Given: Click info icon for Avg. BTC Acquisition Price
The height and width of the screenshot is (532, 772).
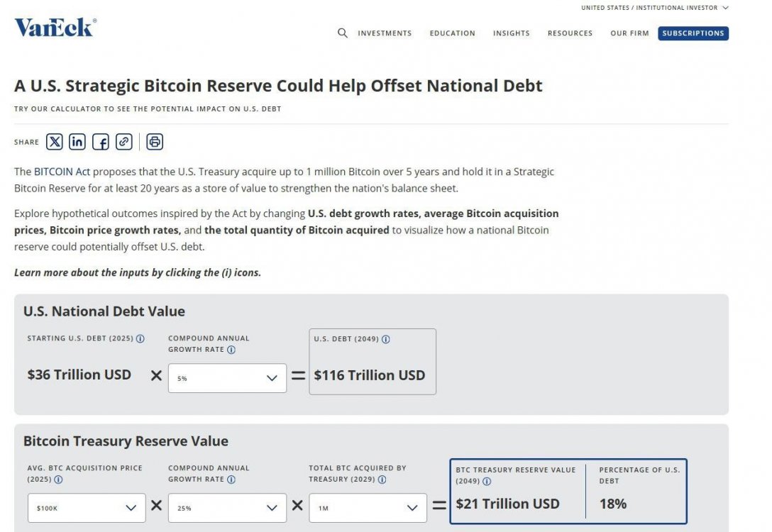Looking at the screenshot, I should coord(58,480).
